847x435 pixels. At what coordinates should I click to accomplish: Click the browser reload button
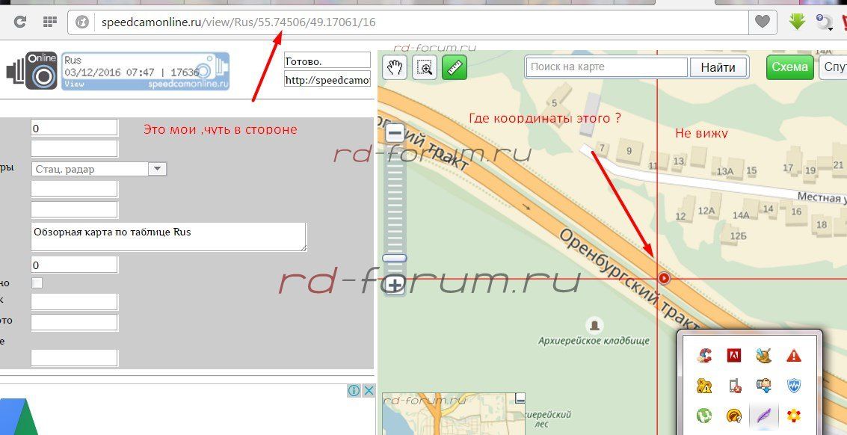coord(20,22)
